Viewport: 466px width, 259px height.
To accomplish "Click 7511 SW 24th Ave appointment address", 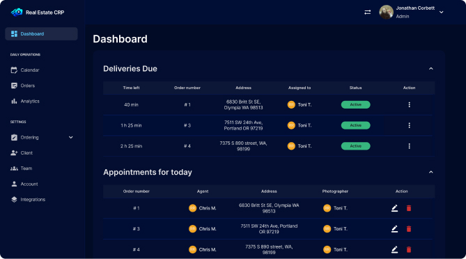I will pos(269,229).
